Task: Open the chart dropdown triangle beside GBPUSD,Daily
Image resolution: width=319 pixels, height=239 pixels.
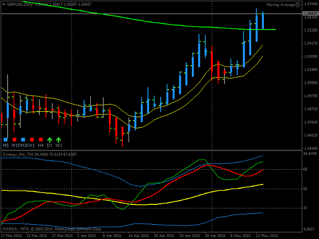Action: [4, 4]
